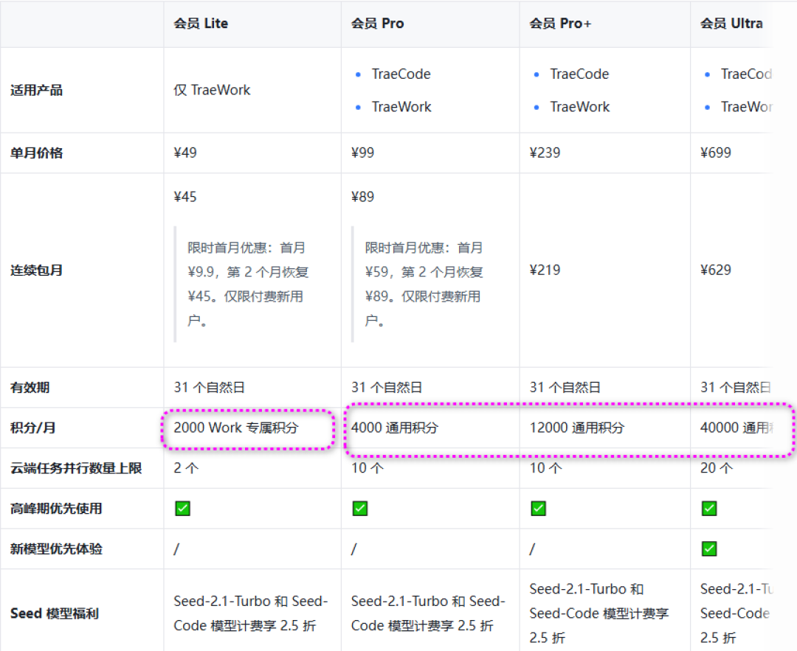Click the 适用产品 row label
Viewport: 797px width, 651px height.
pyautogui.click(x=37, y=91)
